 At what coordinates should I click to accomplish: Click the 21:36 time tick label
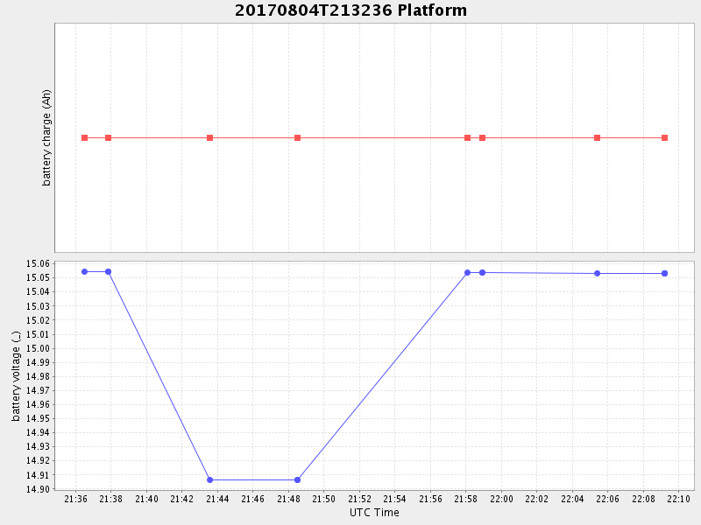(75, 500)
